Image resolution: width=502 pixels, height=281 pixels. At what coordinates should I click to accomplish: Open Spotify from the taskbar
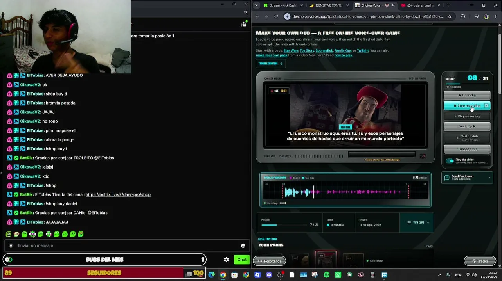[x=326, y=275]
